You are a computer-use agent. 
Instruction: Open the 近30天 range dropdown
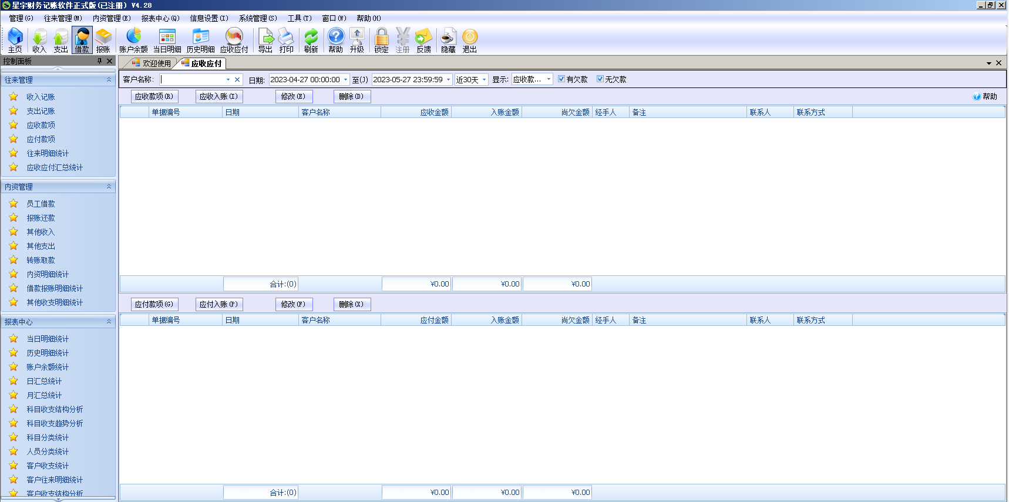tap(485, 79)
